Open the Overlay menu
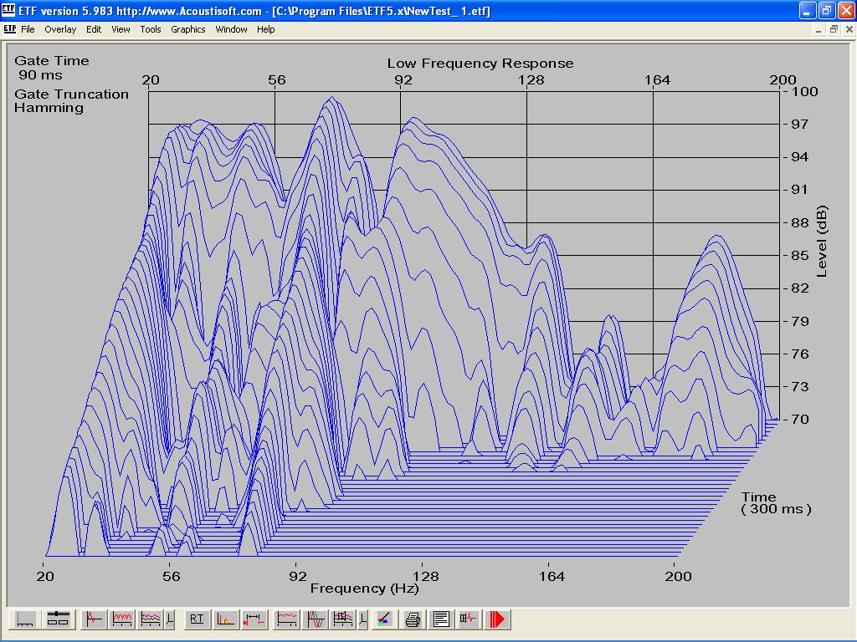 click(x=60, y=29)
